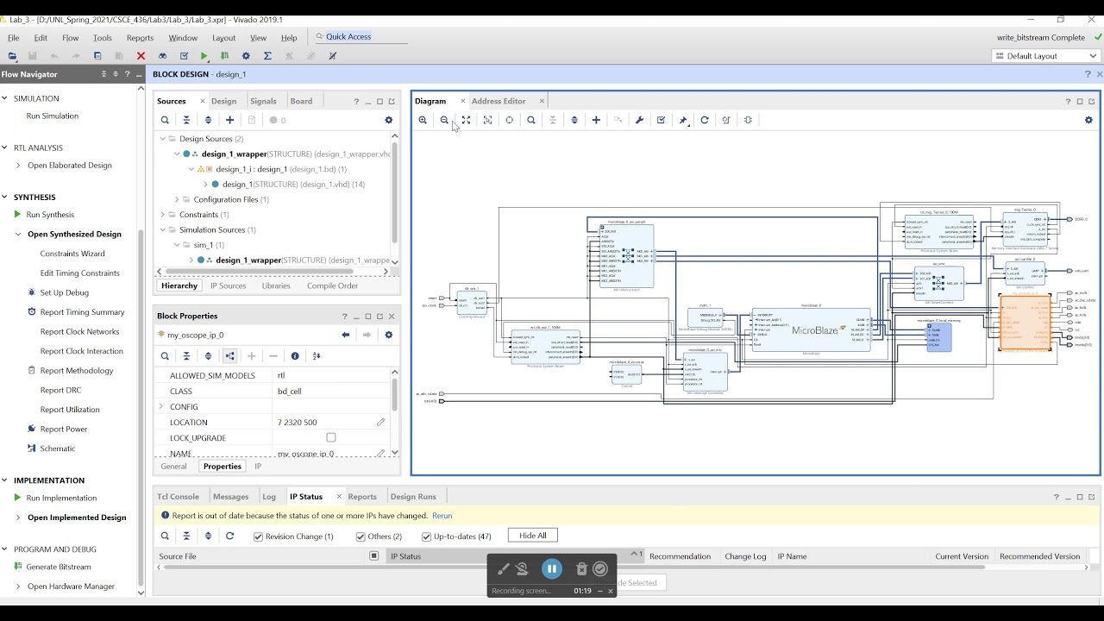Click the info icon in Block Properties toolbar
Screen dimensions: 1104x621
[295, 355]
